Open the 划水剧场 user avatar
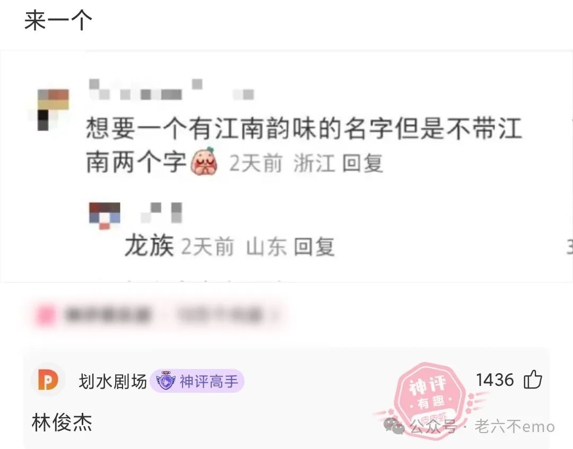Viewport: 573px width, 449px height. point(48,381)
